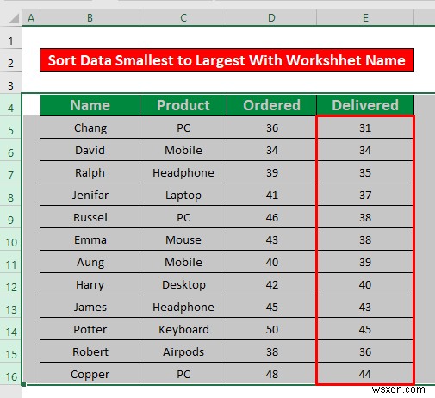Click Ordered value 36 in Chang's row
Image resolution: width=435 pixels, height=398 pixels.
tap(271, 127)
